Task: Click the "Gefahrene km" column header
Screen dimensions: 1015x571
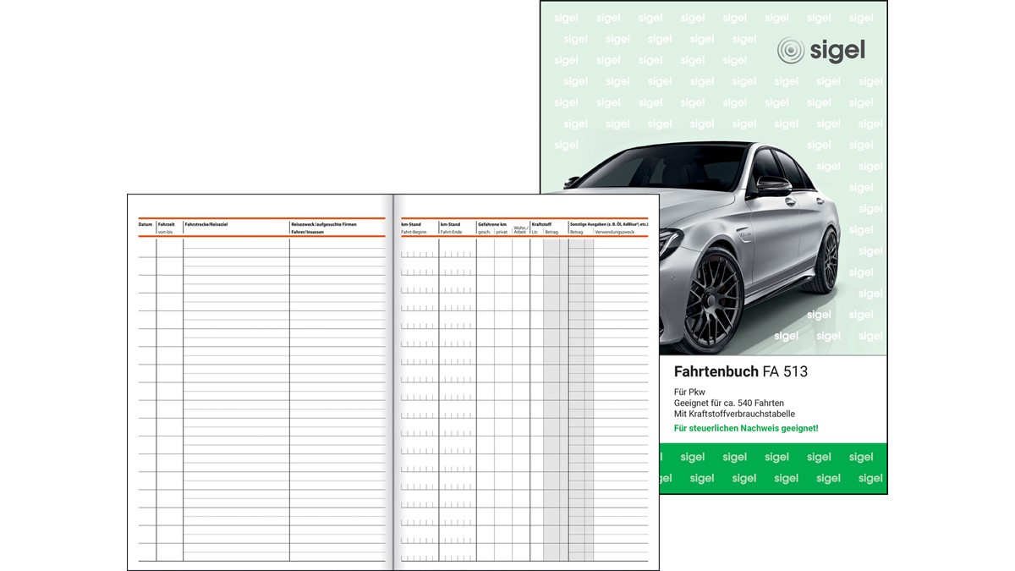Action: click(491, 224)
